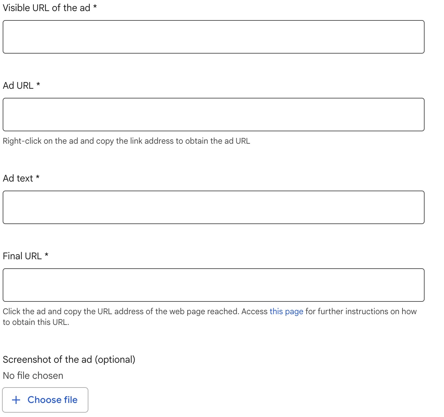Click the "Visible URL of the ad" label
Image resolution: width=444 pixels, height=417 pixels.
pyautogui.click(x=47, y=8)
